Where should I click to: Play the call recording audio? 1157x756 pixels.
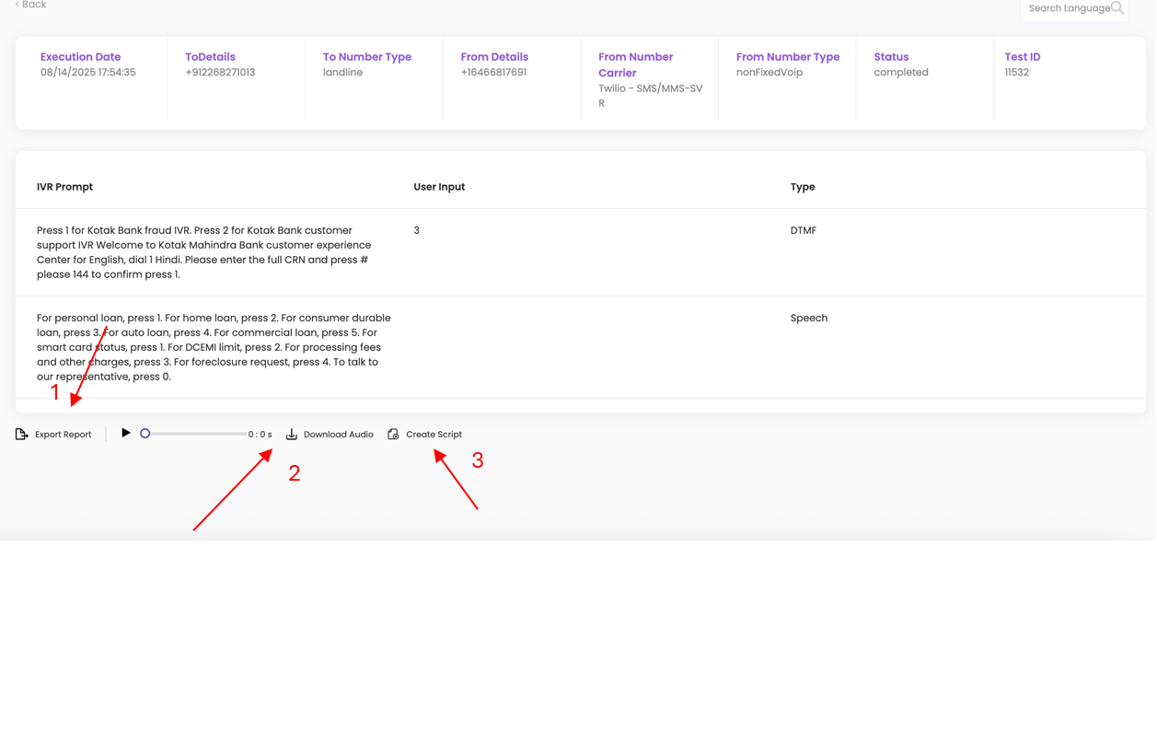(x=126, y=433)
